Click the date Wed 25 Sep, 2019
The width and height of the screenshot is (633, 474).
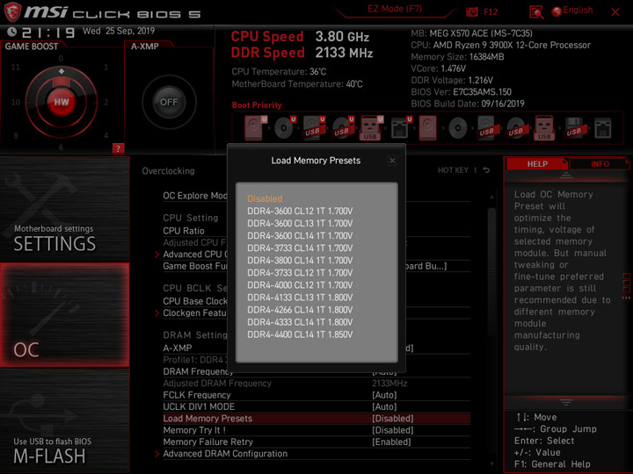(x=119, y=31)
